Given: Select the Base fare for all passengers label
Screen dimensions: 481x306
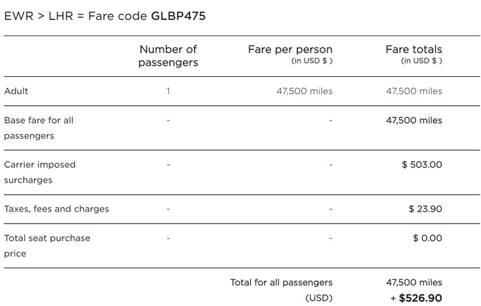Looking at the screenshot, I should click(38, 128).
